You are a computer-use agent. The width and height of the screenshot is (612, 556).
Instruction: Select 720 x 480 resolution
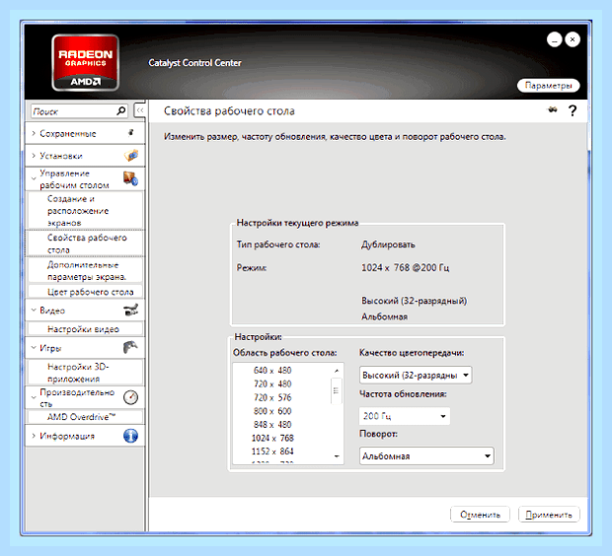(x=272, y=383)
